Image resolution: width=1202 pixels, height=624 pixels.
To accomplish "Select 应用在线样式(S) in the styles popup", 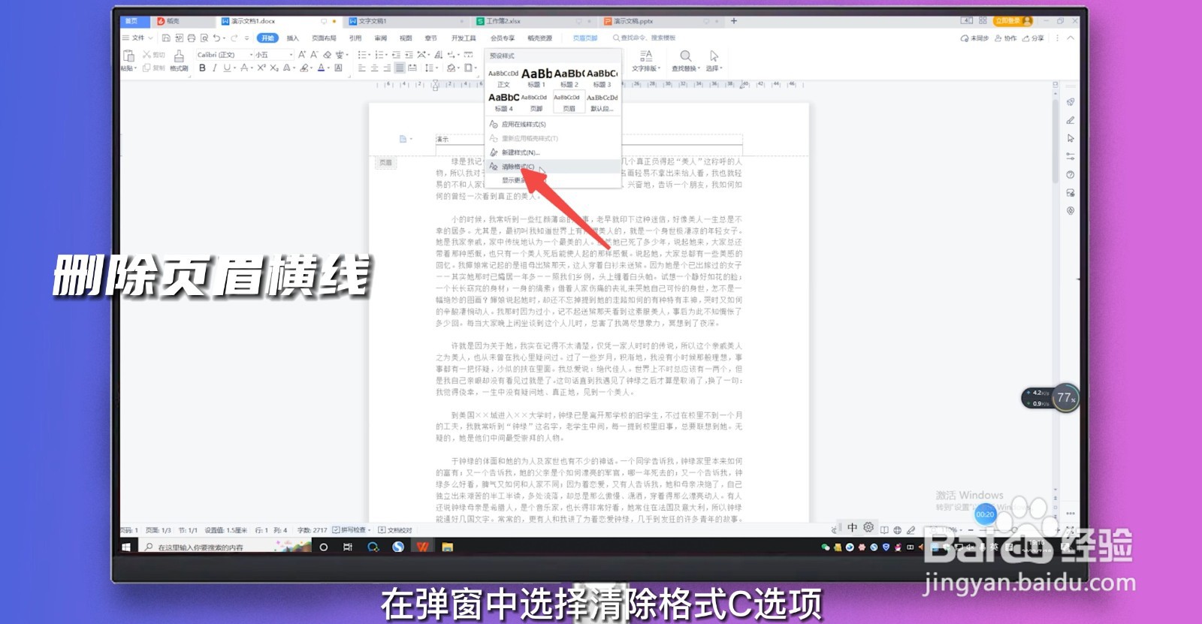I will point(553,124).
